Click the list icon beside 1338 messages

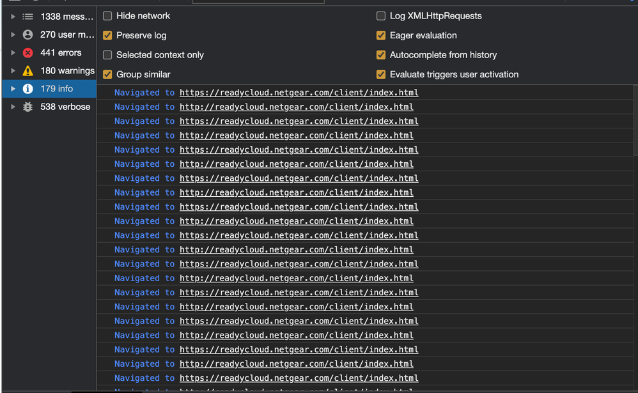click(x=27, y=17)
